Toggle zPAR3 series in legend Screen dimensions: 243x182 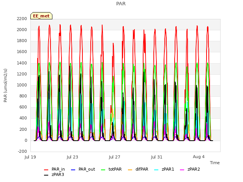point(54,174)
